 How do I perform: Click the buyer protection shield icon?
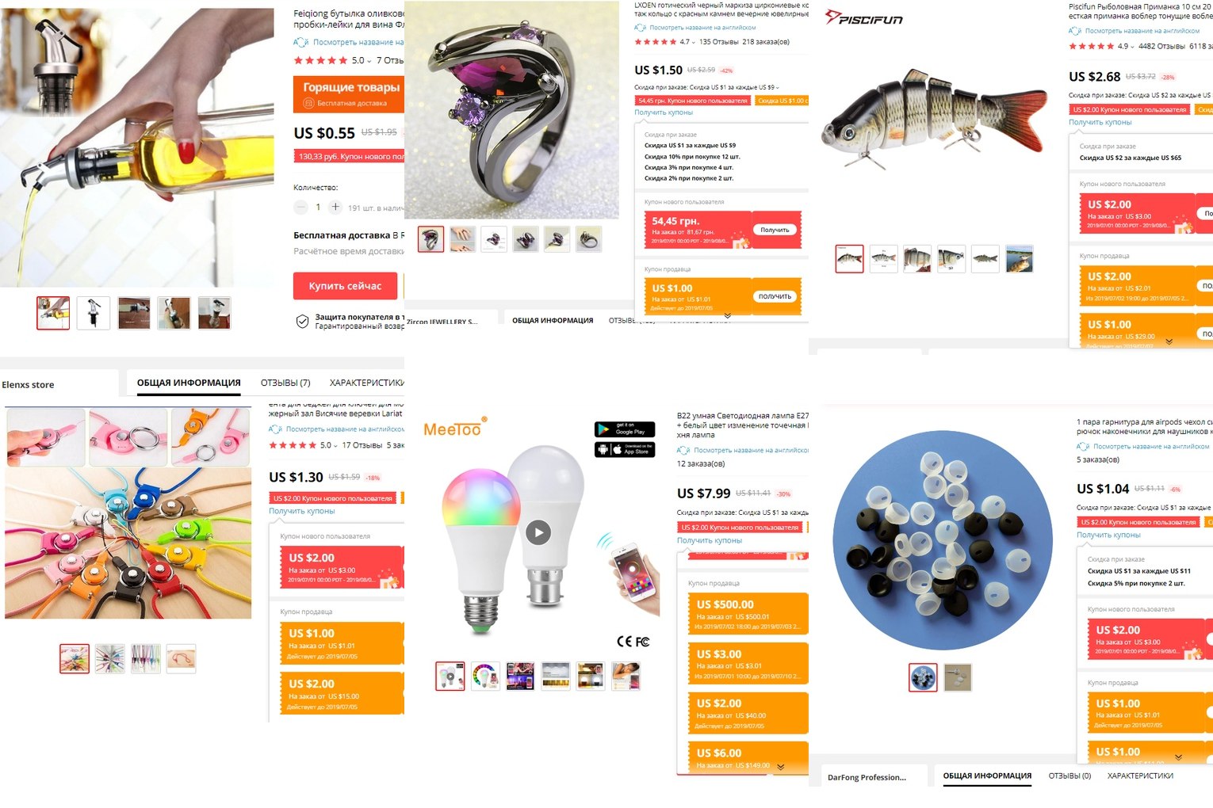click(x=302, y=321)
